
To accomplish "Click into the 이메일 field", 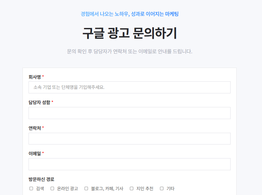I will pos(129,164).
